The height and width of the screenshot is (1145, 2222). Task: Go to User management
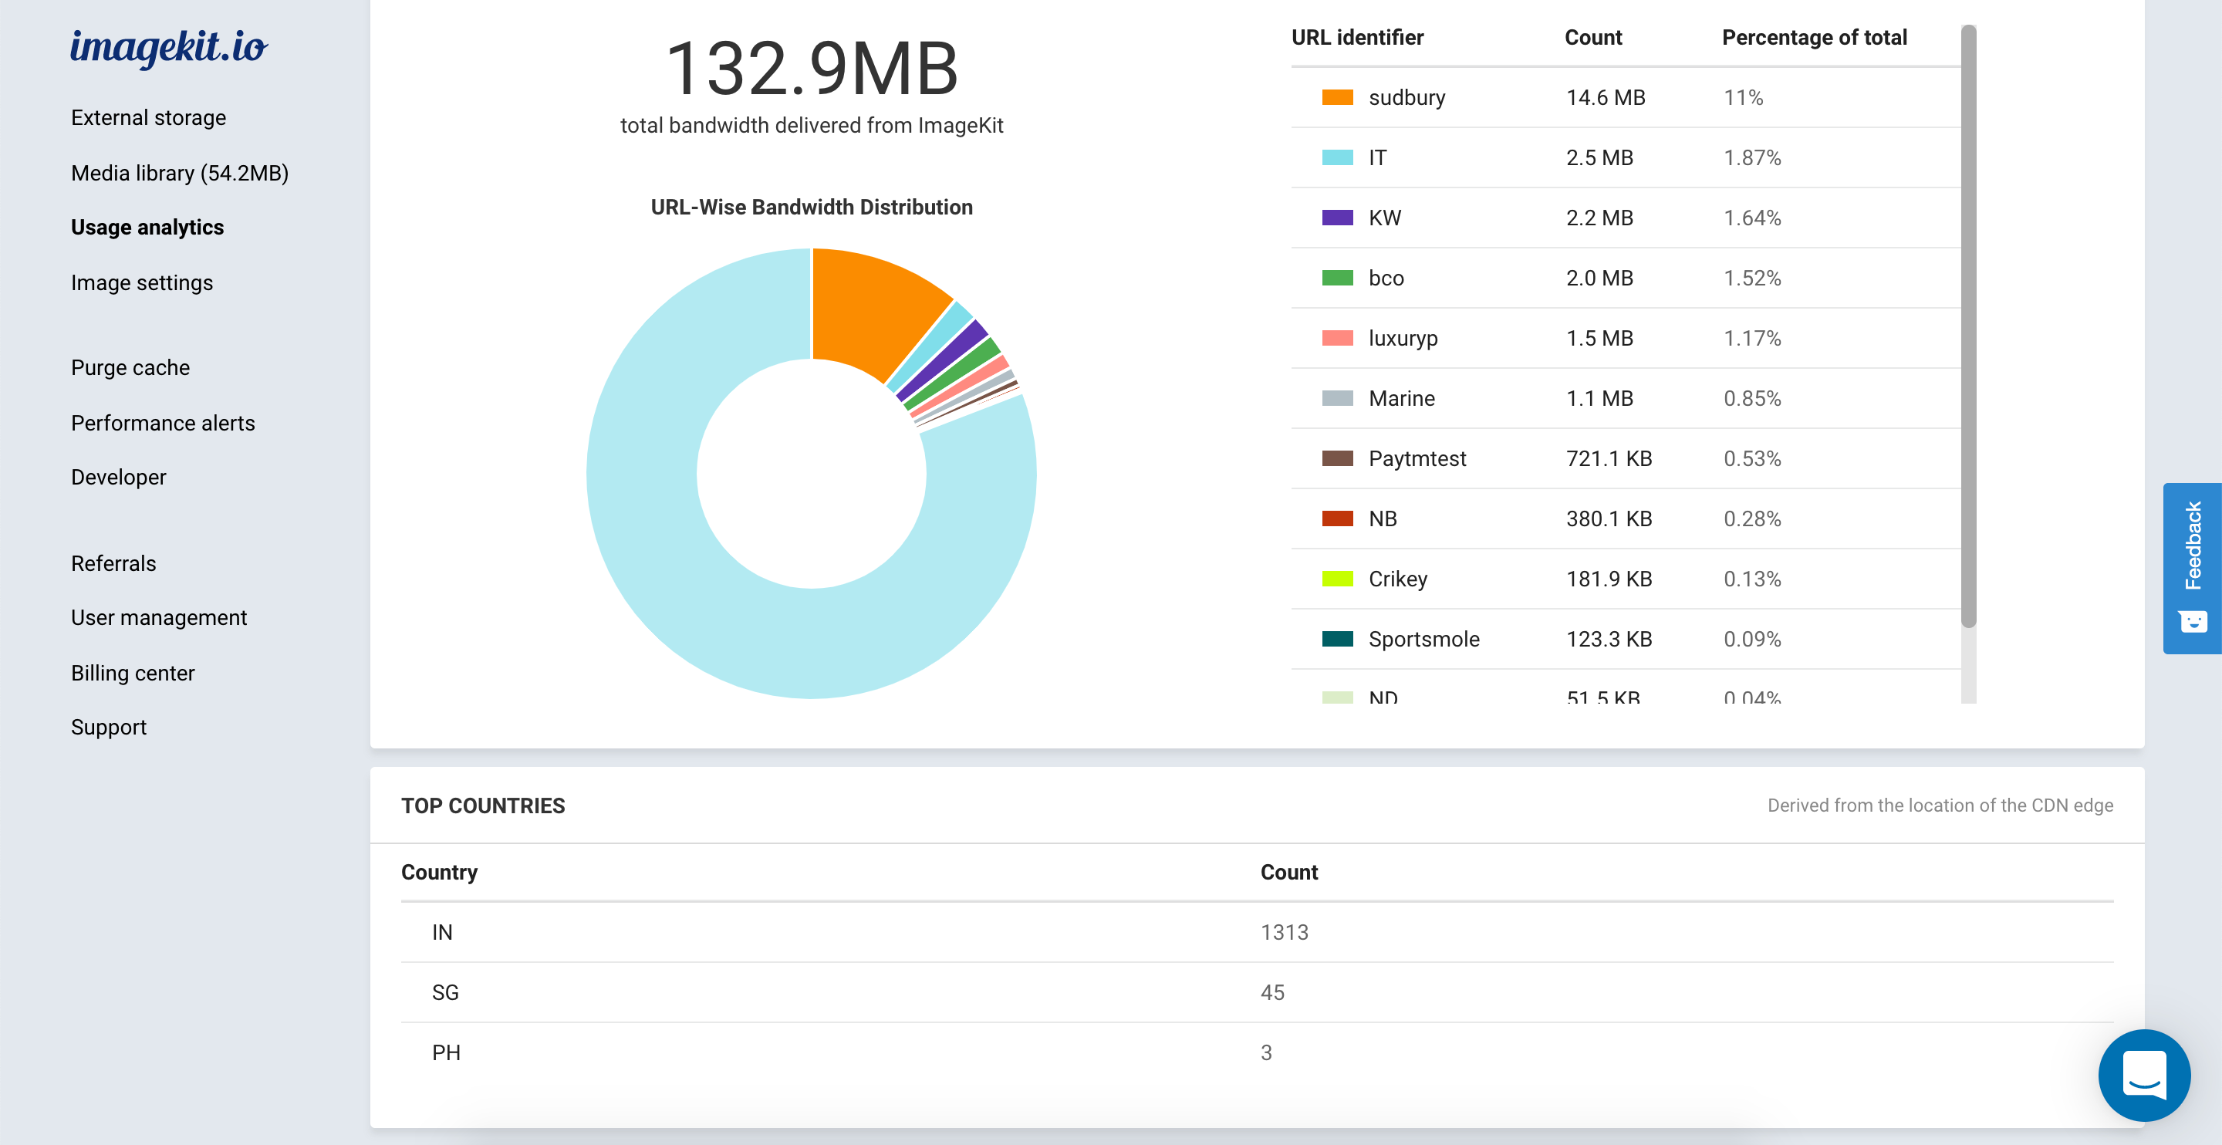click(x=159, y=618)
